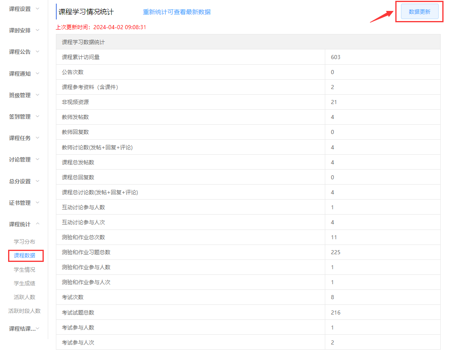Click the 数据更新 button
Image resolution: width=450 pixels, height=355 pixels.
pos(419,12)
